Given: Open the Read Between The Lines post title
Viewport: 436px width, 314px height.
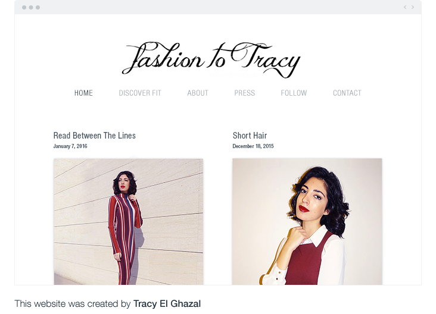Looking at the screenshot, I should click(95, 136).
